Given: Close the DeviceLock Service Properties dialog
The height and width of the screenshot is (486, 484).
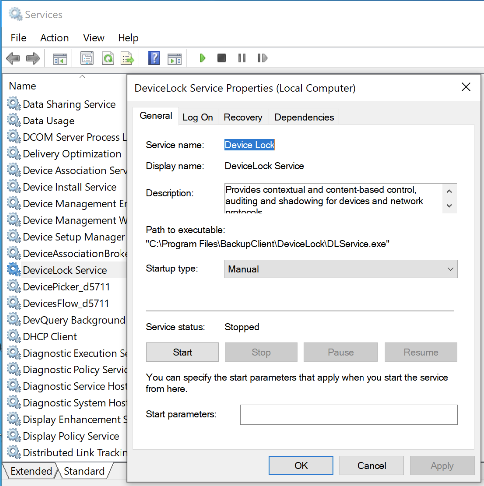Looking at the screenshot, I should 466,87.
